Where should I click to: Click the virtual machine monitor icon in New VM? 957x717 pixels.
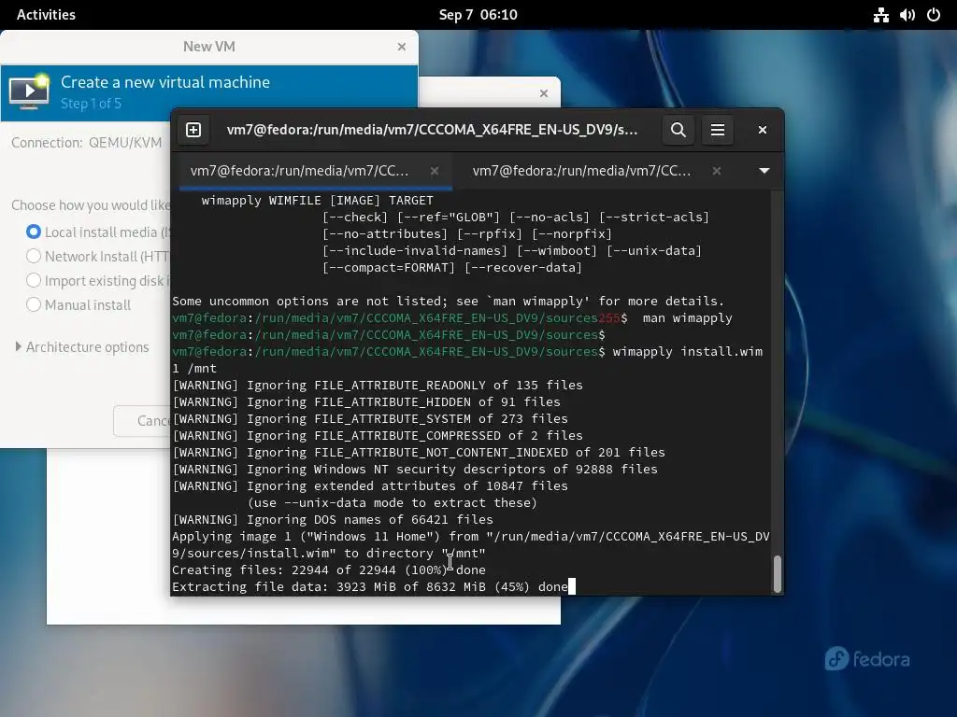pyautogui.click(x=29, y=92)
